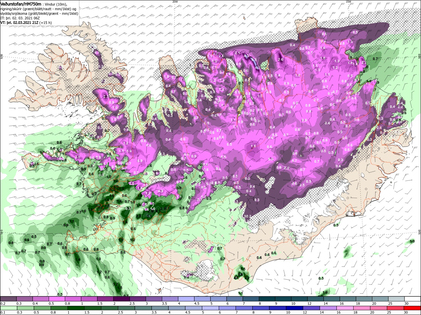Click the 1.0 rain value over the eastern sea
The width and height of the screenshot is (421, 315).
tap(412, 241)
